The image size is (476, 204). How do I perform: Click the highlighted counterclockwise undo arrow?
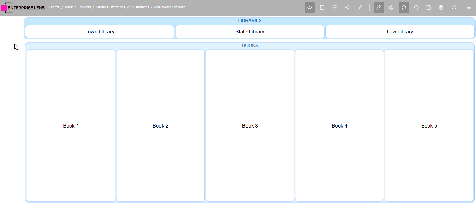coord(404,7)
